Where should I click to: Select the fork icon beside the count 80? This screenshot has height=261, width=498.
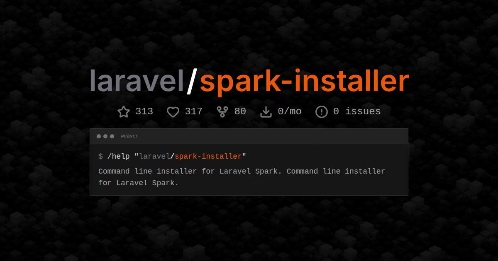pyautogui.click(x=222, y=111)
